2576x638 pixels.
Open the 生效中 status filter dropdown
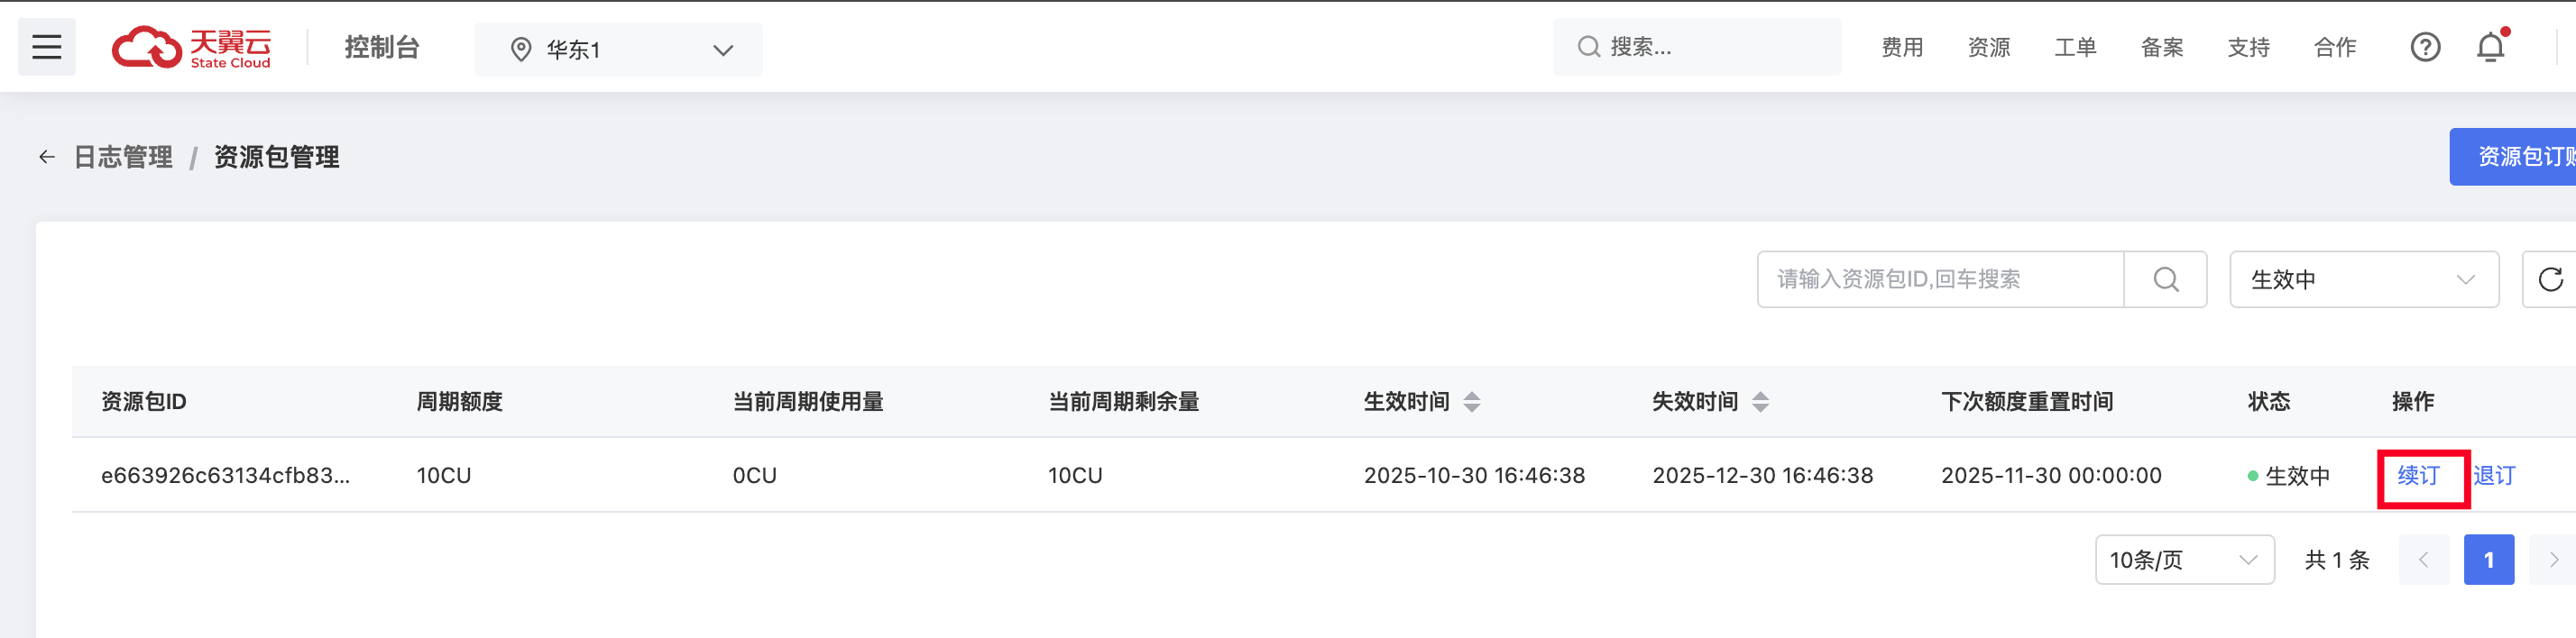click(2363, 279)
